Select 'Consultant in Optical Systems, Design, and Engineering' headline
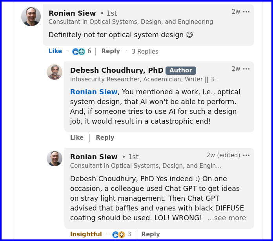 pyautogui.click(x=131, y=22)
